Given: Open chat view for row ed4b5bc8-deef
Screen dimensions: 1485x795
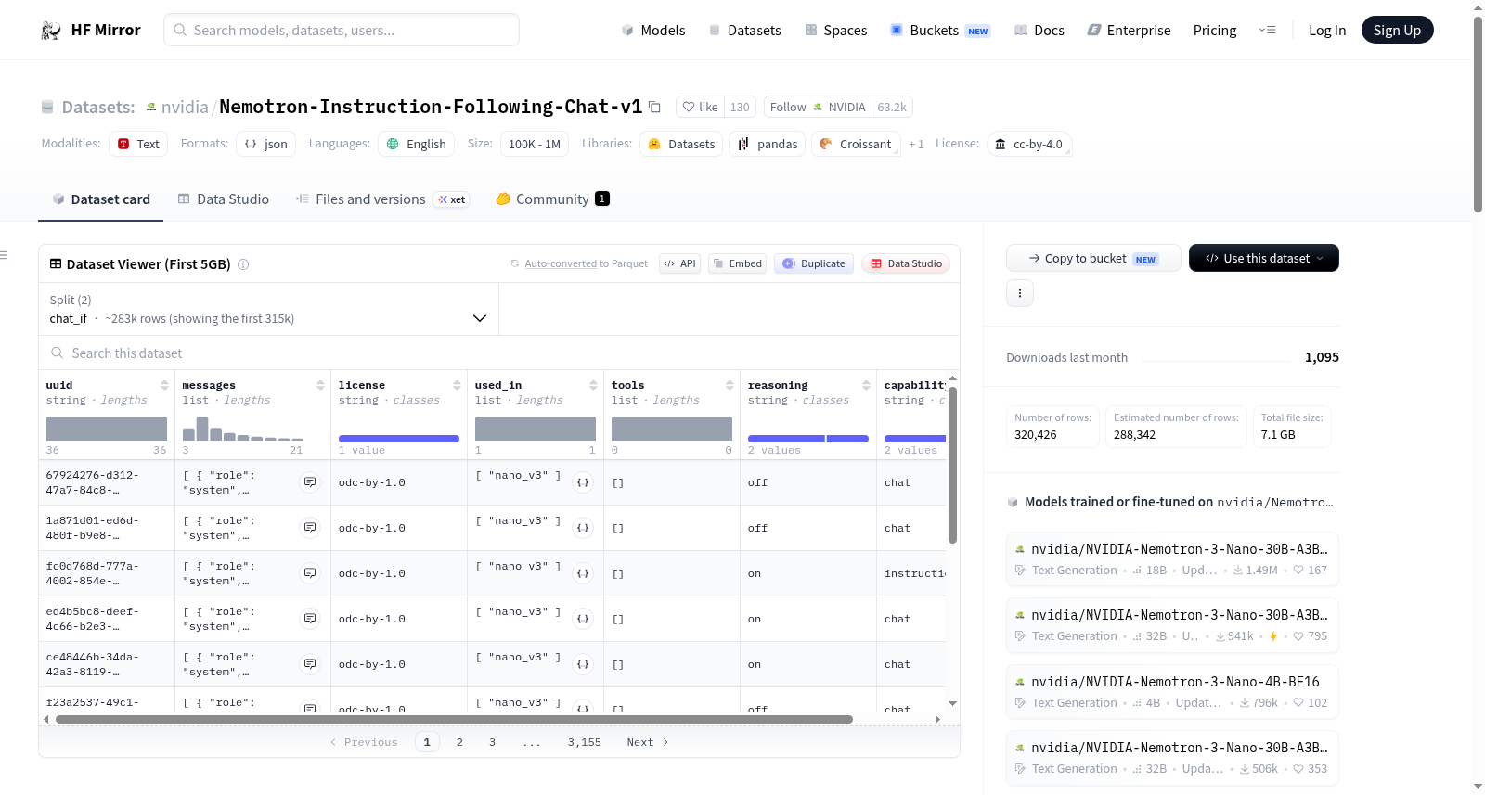Looking at the screenshot, I should [310, 619].
